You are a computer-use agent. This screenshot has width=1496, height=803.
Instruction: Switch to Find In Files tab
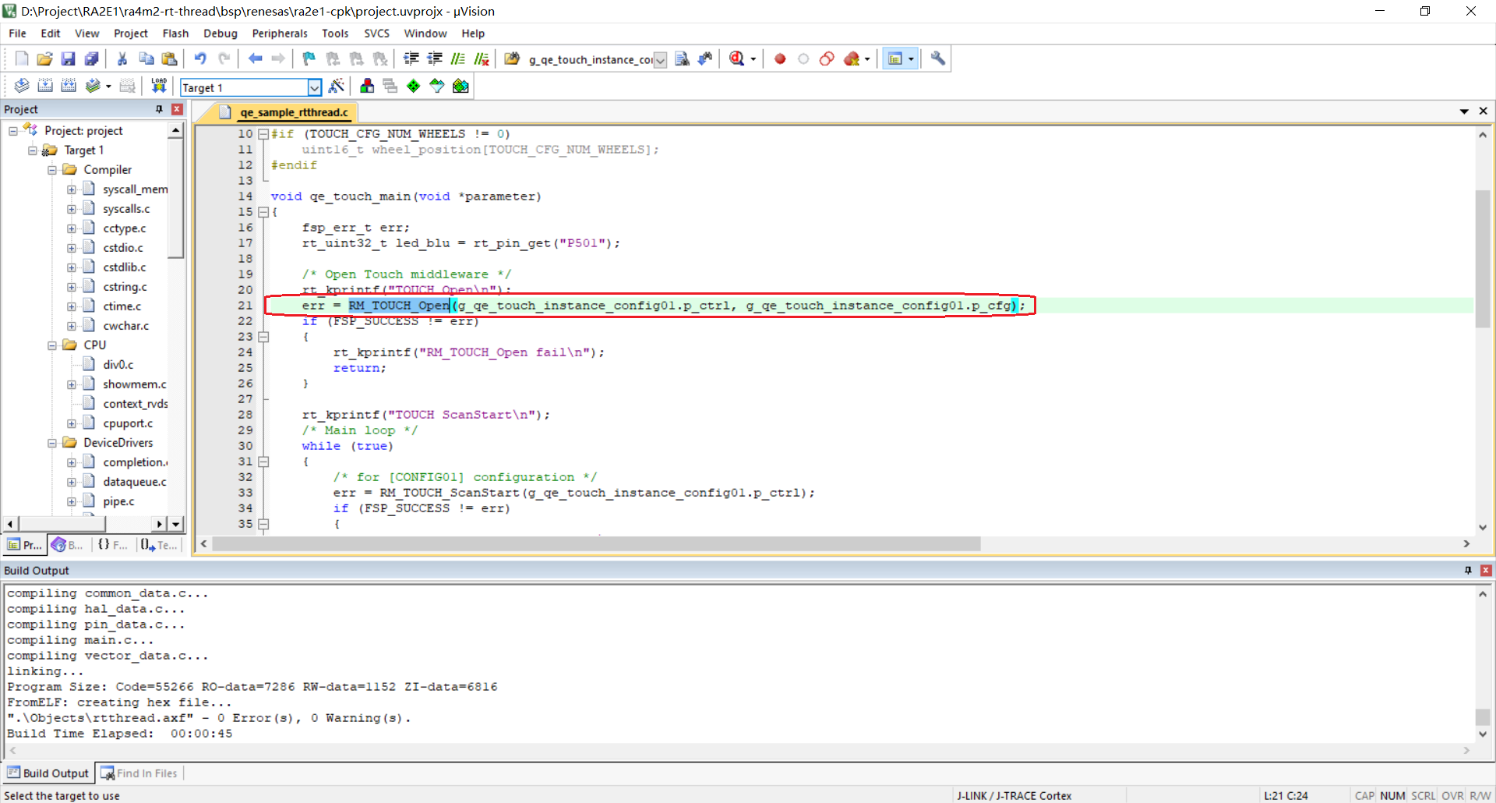(139, 773)
